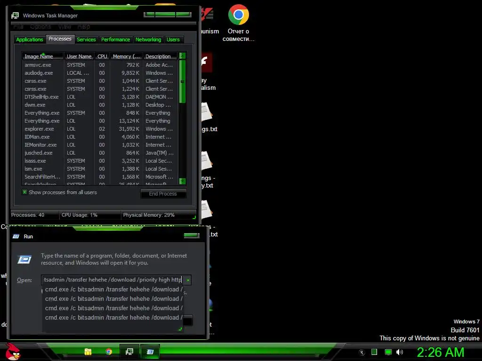Select the audiodg.exe process
Screen dimensions: 482x361
tap(100, 73)
